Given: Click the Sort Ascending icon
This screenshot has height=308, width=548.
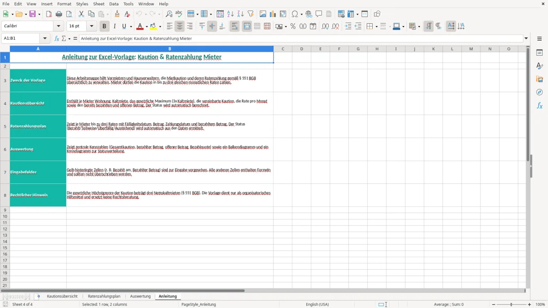Looking at the screenshot, I should 231,14.
